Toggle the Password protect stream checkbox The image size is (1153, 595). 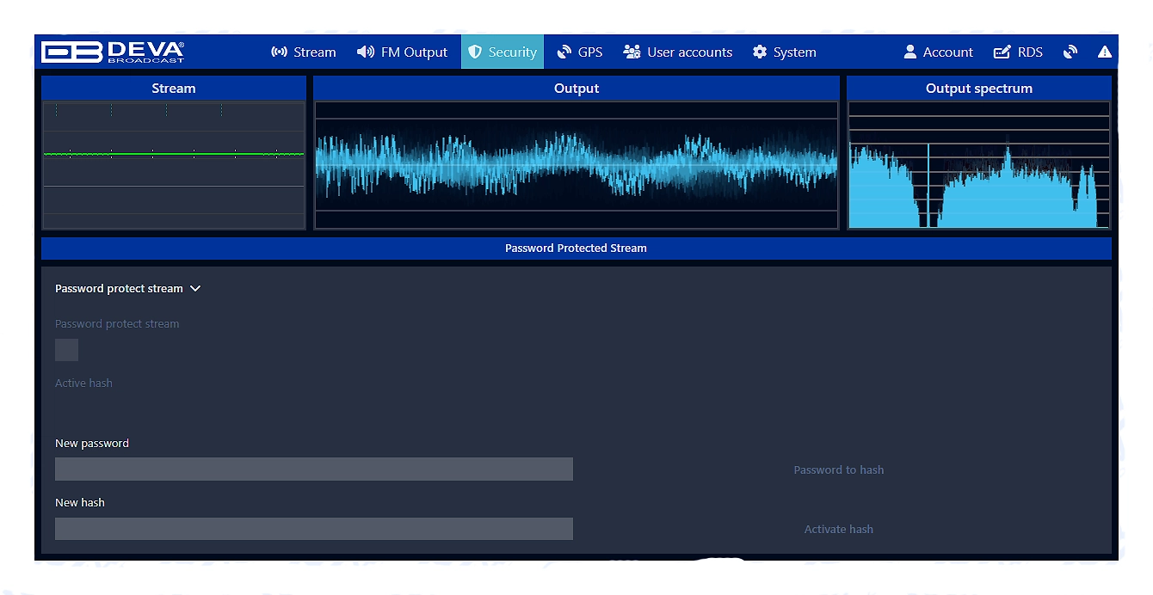[x=67, y=350]
